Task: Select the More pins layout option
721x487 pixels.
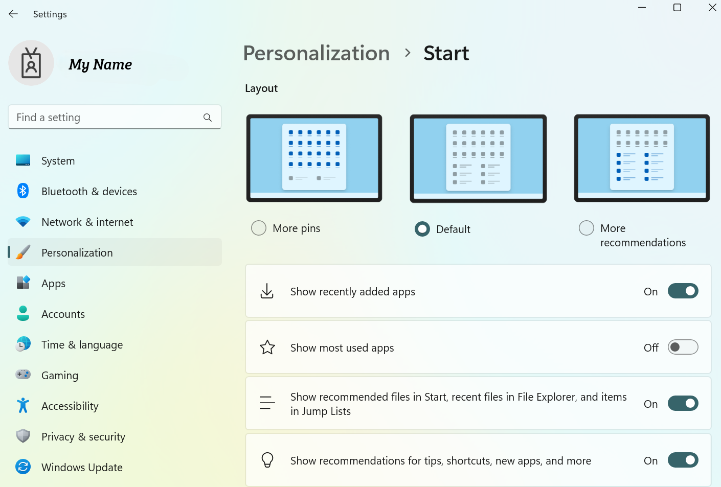Action: [259, 228]
